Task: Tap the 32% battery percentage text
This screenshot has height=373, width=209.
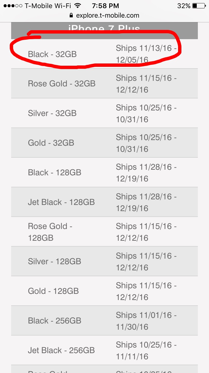Action: pyautogui.click(x=184, y=6)
